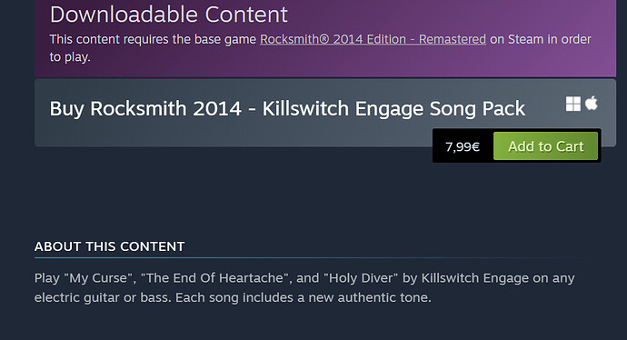Viewport: 627px width, 340px height.
Task: Click the Windows platform icon
Action: point(573,104)
